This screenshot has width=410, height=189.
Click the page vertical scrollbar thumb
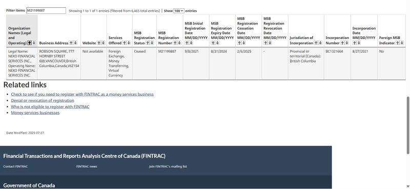(408, 125)
